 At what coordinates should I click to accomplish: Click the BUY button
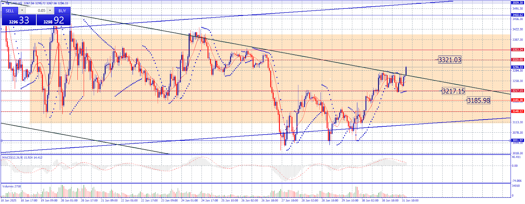point(62,10)
